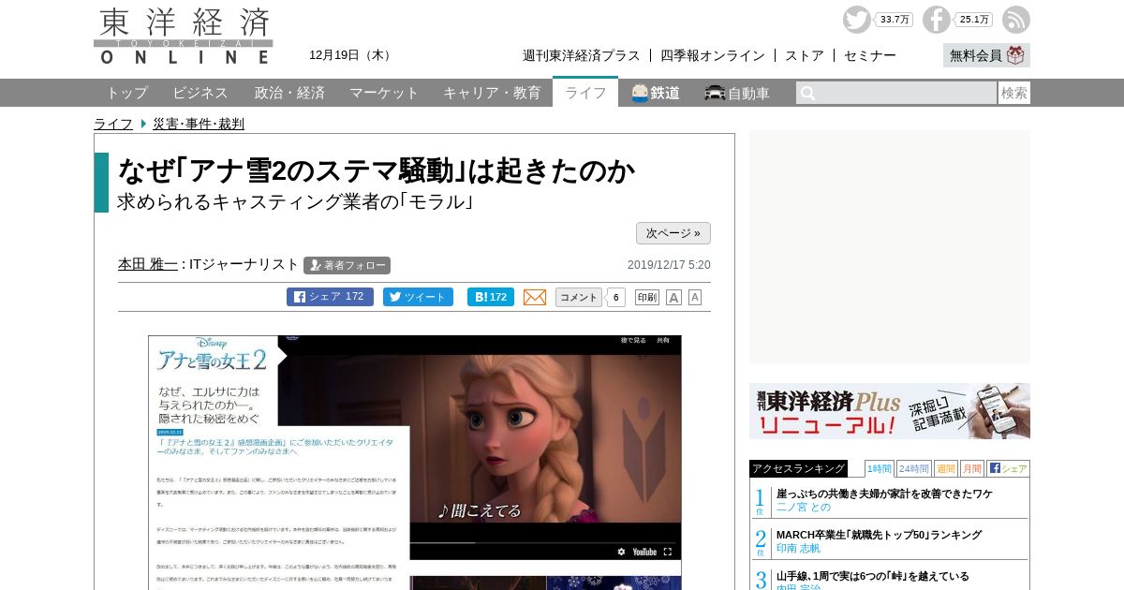1124x590 pixels.
Task: Open the ビジネス navigation tab
Action: (200, 93)
